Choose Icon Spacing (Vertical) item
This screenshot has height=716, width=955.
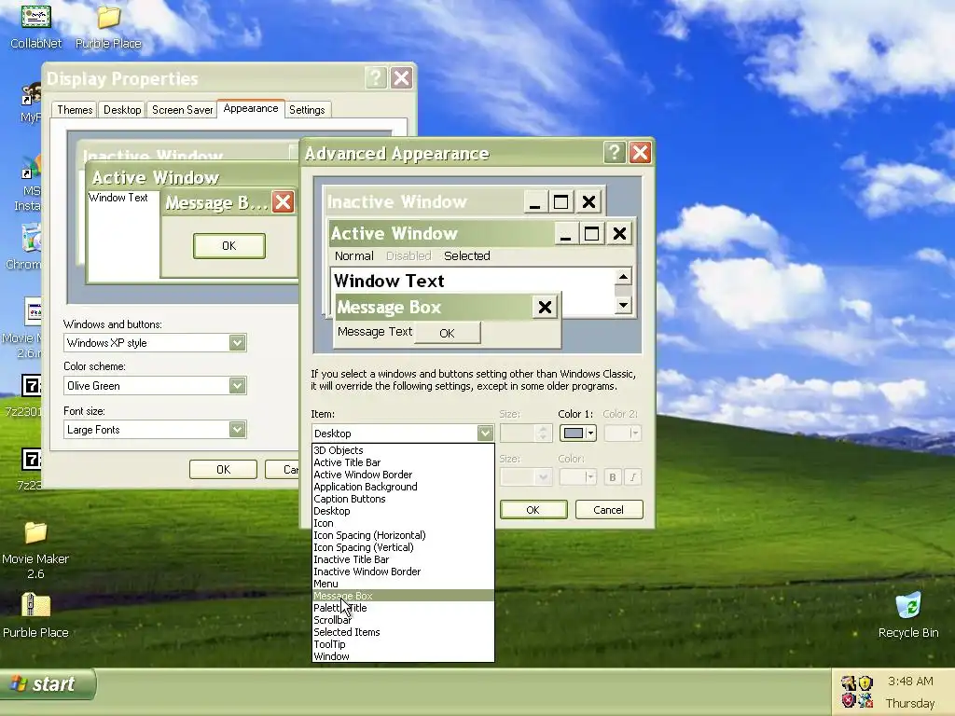coord(403,547)
